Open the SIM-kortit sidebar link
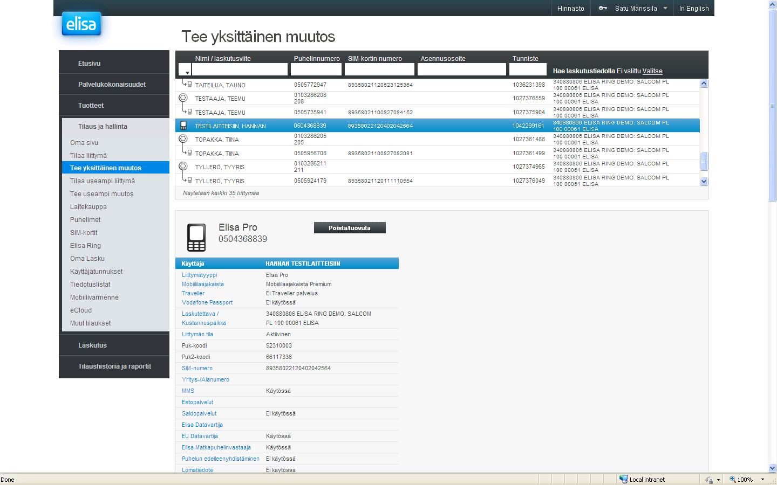Screen dimensions: 777x485 [84, 232]
